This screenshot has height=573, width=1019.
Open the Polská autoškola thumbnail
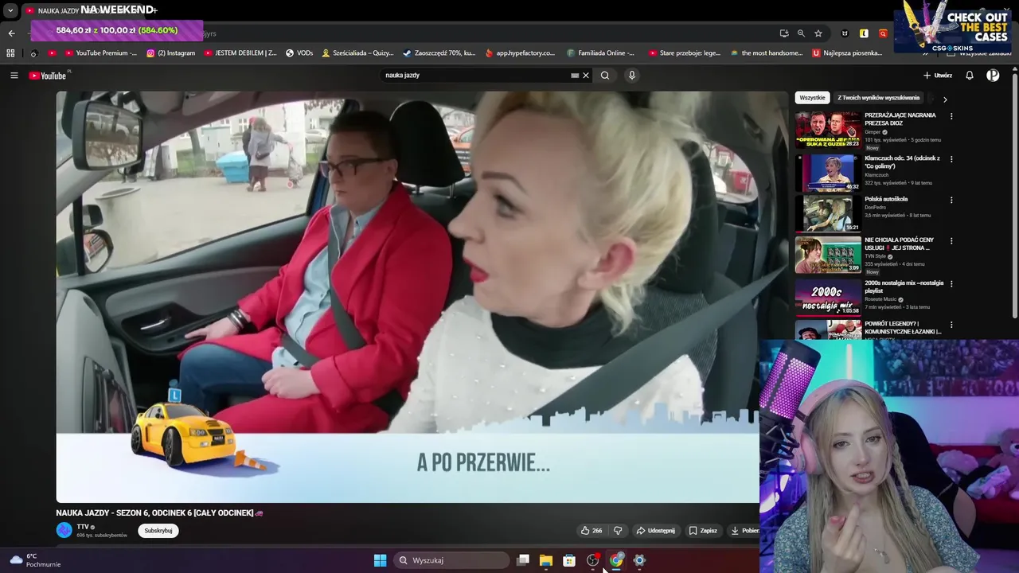[x=828, y=213]
